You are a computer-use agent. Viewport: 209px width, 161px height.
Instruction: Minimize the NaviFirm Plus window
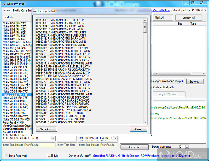tap(186, 3)
